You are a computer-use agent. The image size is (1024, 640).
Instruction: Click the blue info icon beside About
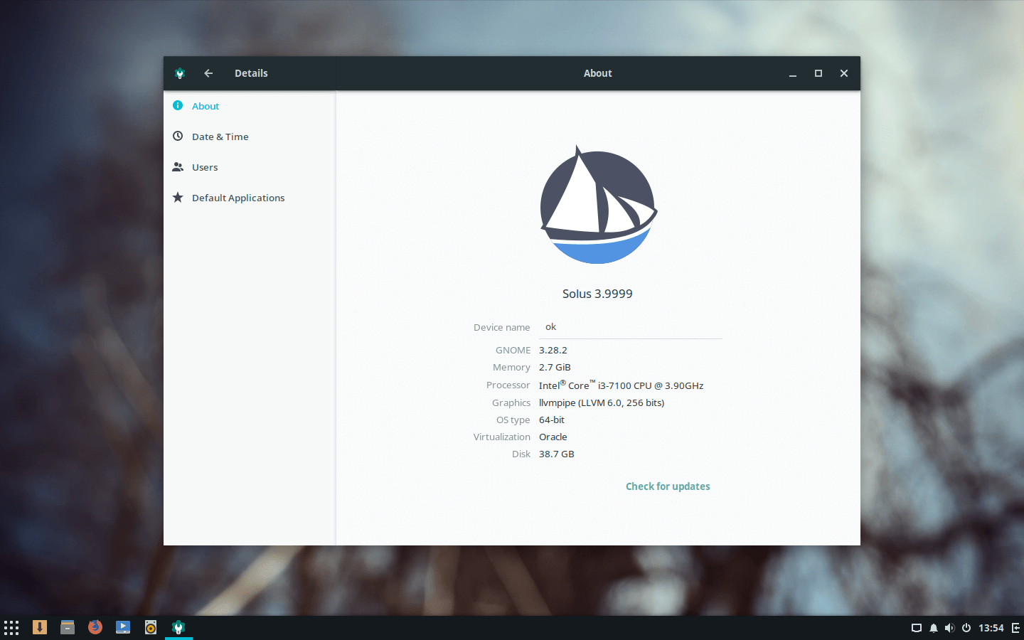[178, 105]
